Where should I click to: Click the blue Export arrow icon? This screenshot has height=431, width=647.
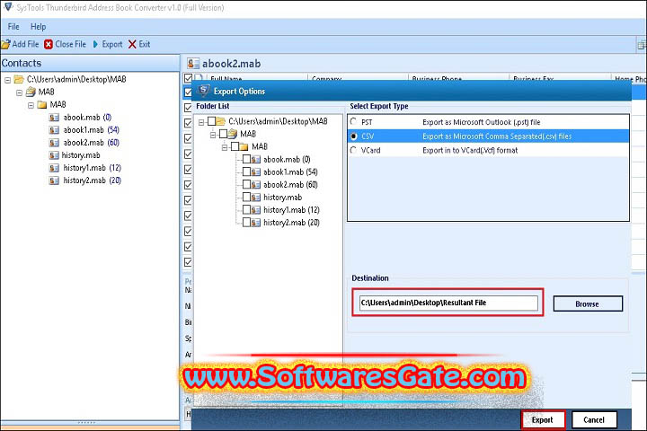click(x=96, y=44)
